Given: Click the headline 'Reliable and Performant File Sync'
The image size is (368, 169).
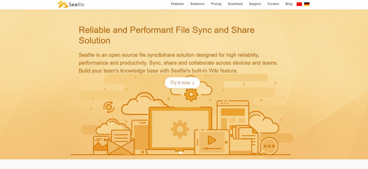Looking at the screenshot, I should click(x=167, y=35).
